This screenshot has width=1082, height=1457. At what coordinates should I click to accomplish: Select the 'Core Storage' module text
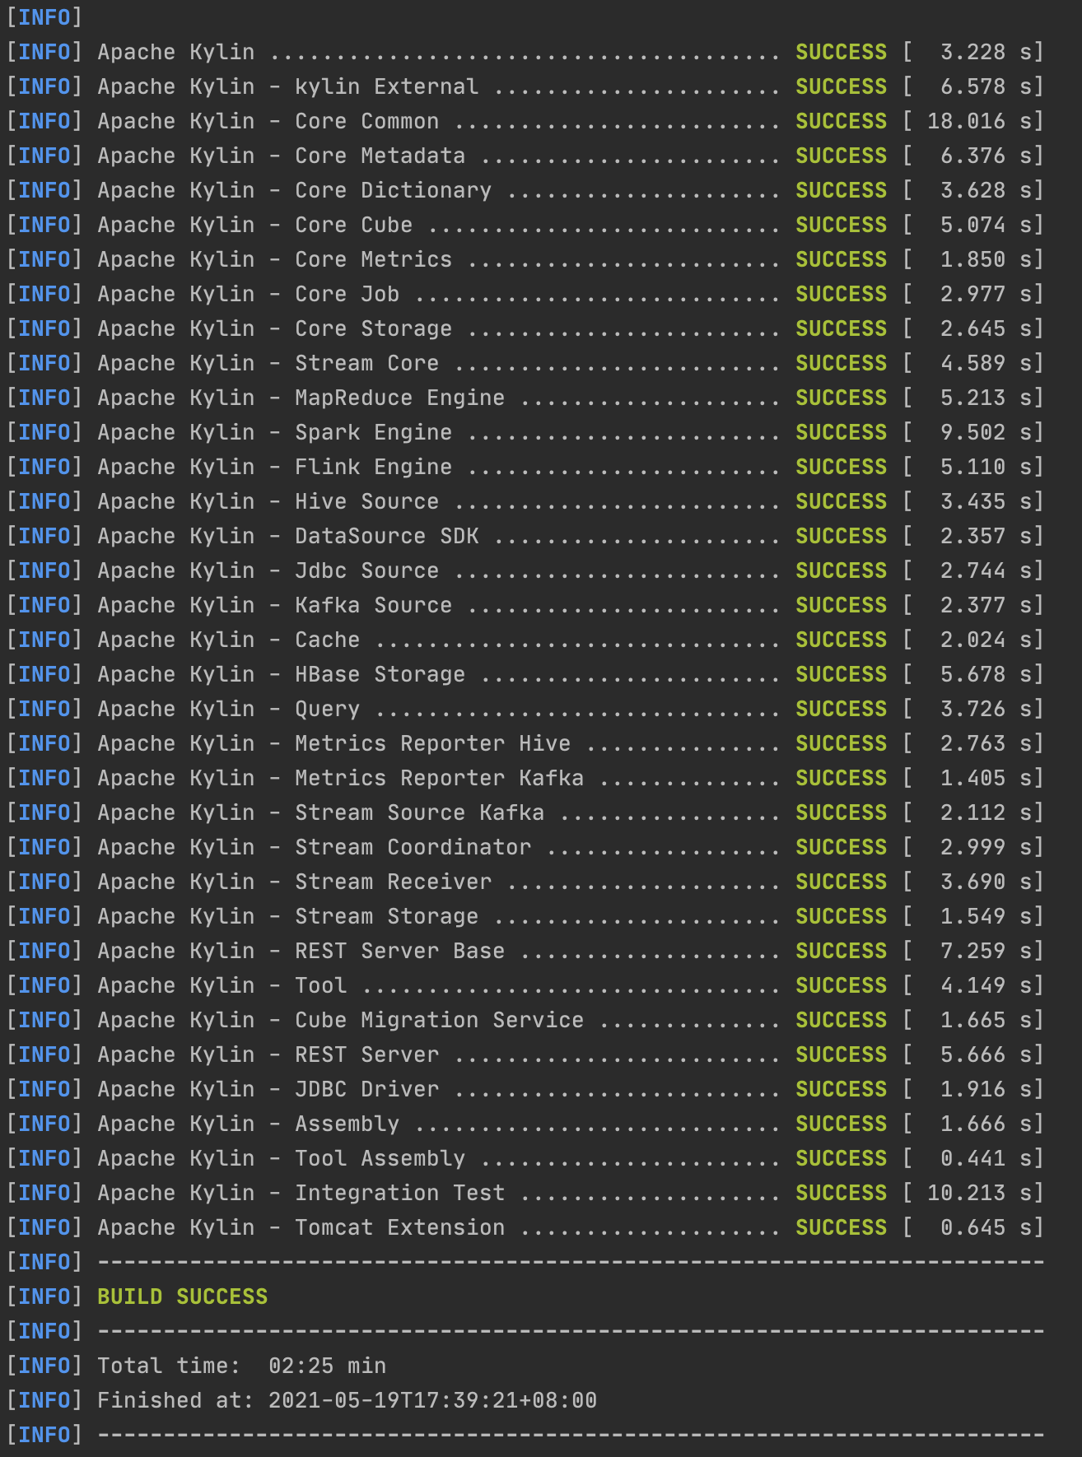pyautogui.click(x=374, y=328)
